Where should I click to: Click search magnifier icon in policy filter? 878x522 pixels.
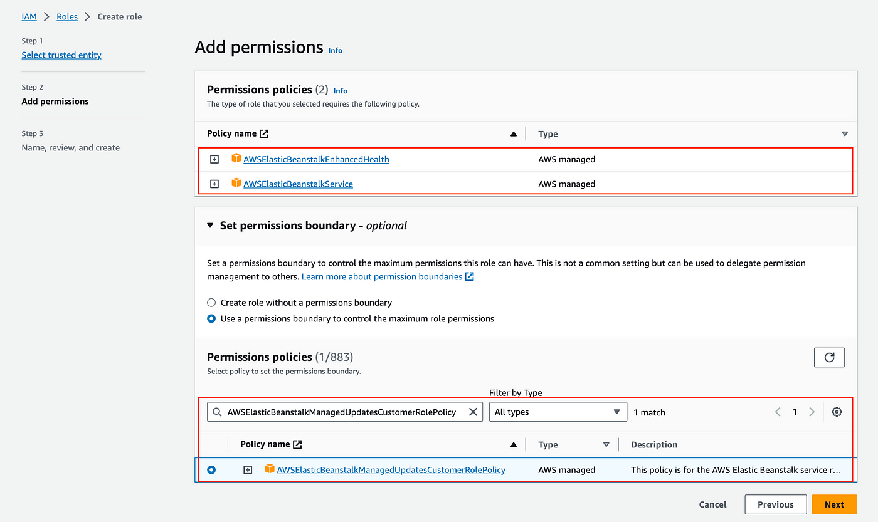tap(217, 412)
